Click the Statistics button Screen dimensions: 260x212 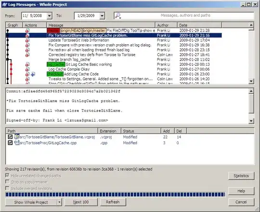pyautogui.click(x=241, y=176)
